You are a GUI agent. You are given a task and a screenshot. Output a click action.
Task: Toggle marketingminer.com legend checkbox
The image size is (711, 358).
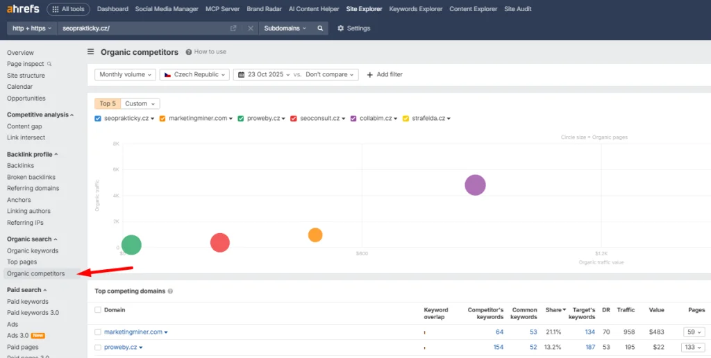pyautogui.click(x=162, y=119)
